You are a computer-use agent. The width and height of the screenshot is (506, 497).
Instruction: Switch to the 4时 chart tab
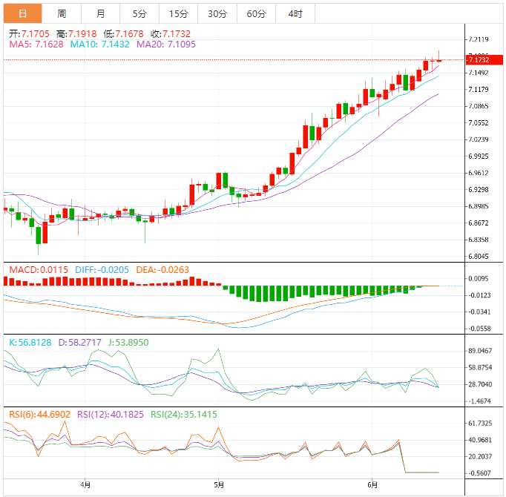coord(295,13)
